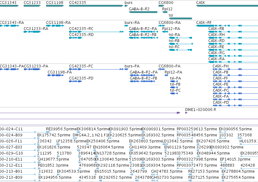Select protein tsl-PB

(x=174, y=87)
